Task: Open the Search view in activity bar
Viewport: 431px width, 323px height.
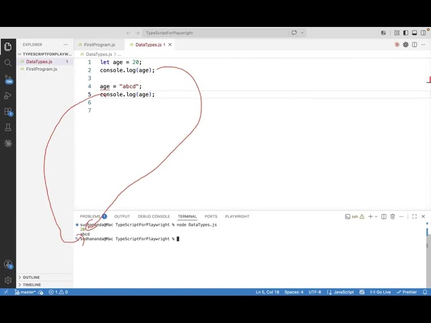Action: pyautogui.click(x=8, y=63)
